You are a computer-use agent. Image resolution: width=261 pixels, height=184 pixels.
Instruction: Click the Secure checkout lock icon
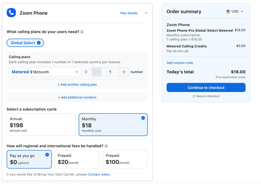tap(194, 96)
